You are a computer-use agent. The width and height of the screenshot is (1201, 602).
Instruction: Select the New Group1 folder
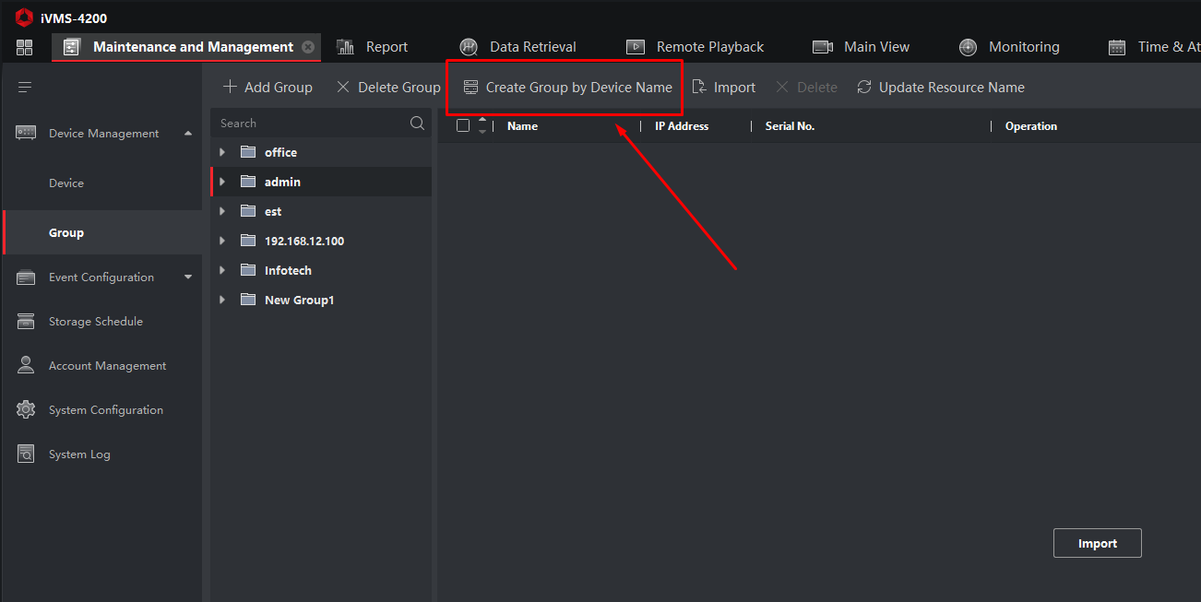pyautogui.click(x=298, y=300)
